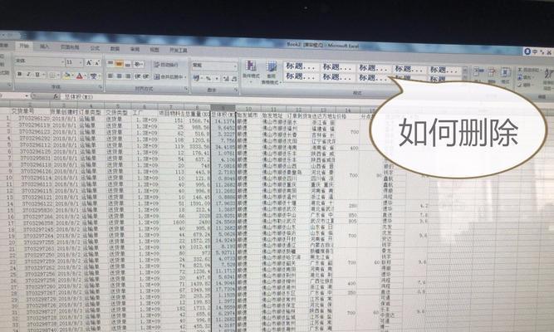Apply the accounting currency format
Screen dimensions: 554x332
pyautogui.click(x=197, y=78)
